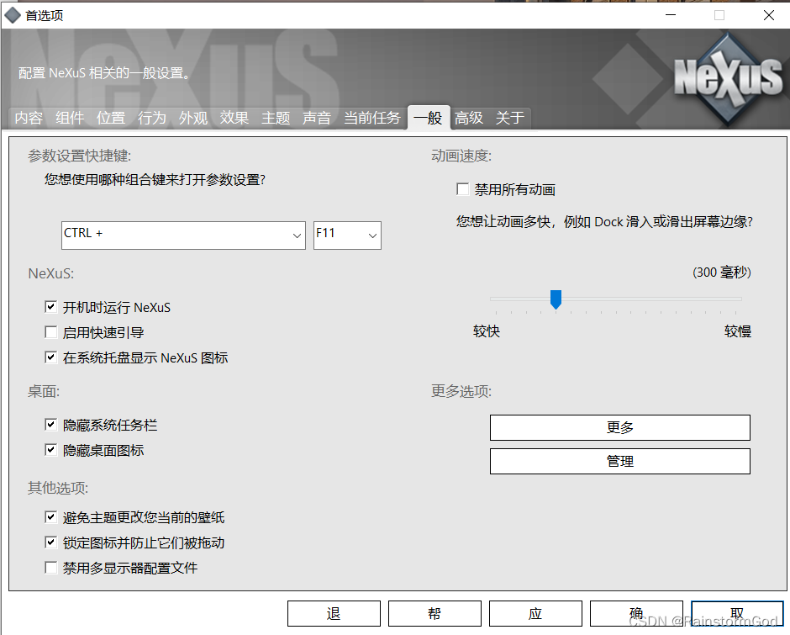The width and height of the screenshot is (790, 635).
Task: Toggle 在系统托盘显示 NeXuS 图标
Action: click(x=51, y=357)
